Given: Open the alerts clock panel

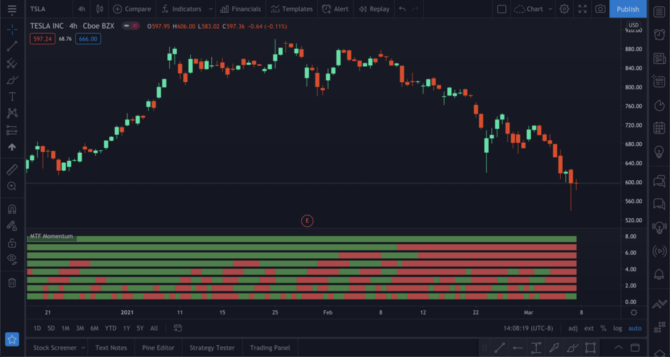Looking at the screenshot, I should click(x=659, y=35).
